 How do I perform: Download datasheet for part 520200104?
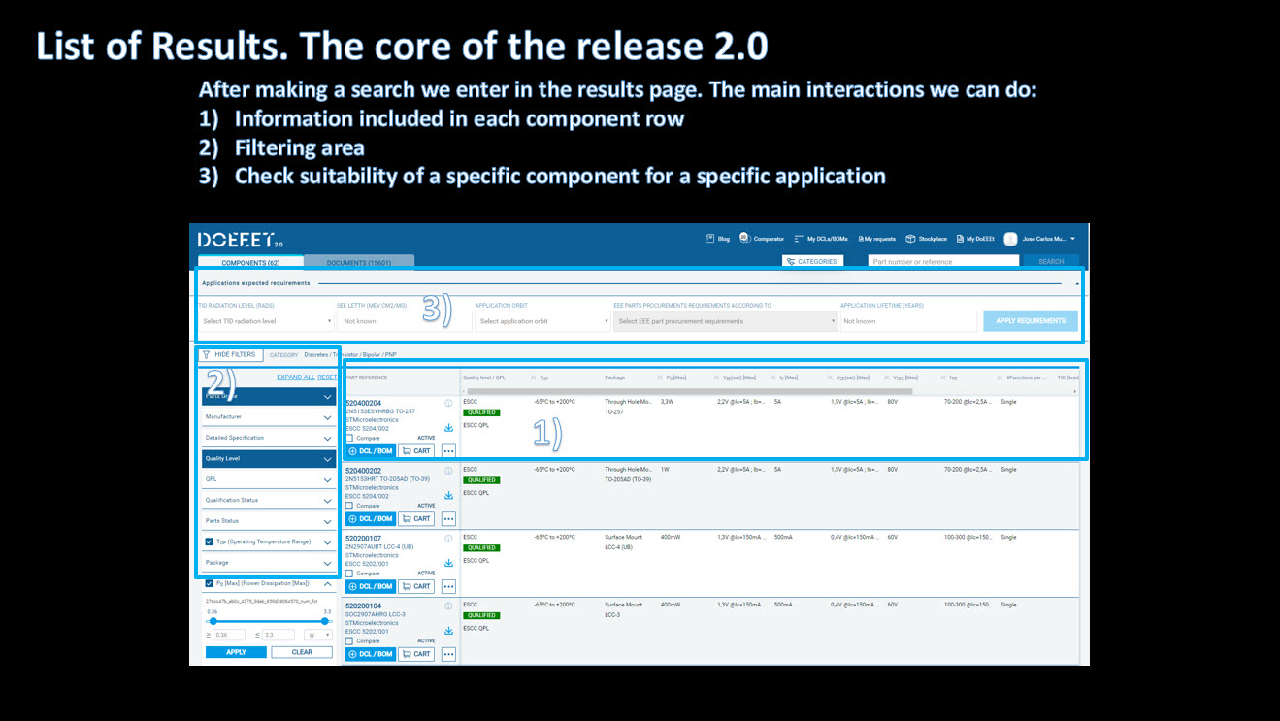tap(448, 632)
